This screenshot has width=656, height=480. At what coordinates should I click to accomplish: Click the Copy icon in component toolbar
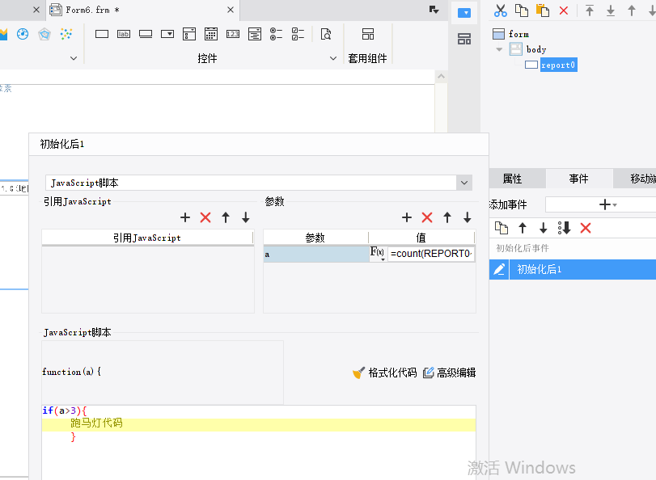coord(521,11)
